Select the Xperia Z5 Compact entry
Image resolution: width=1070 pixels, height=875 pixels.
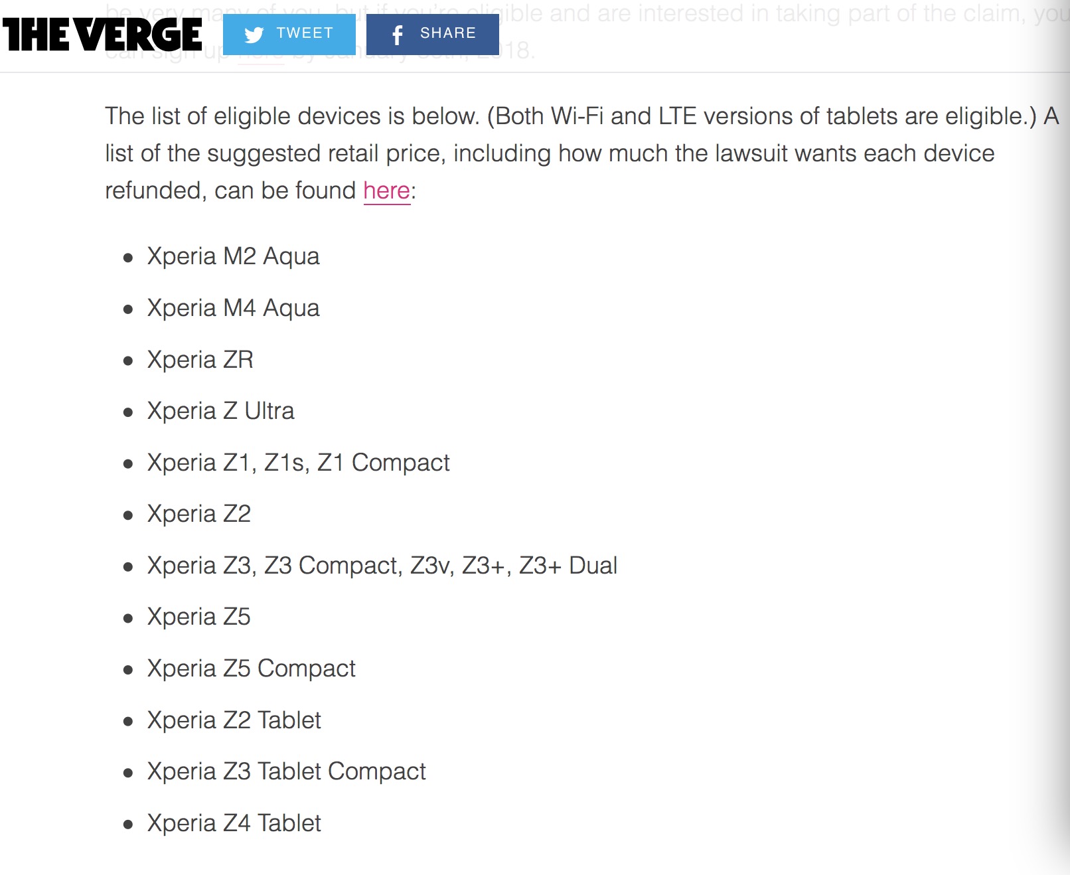coord(251,669)
